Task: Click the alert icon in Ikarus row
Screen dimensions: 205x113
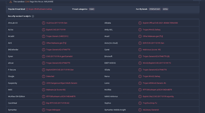Action: point(140,76)
